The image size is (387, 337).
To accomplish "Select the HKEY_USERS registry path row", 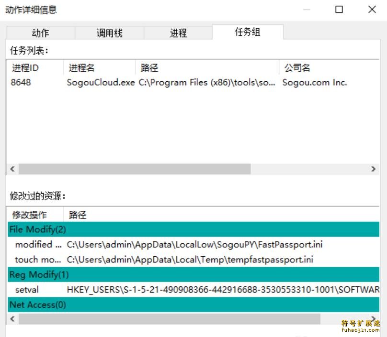I will click(223, 290).
